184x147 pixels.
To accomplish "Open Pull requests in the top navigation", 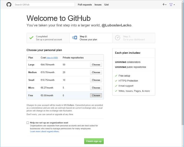I will [x=85, y=4].
